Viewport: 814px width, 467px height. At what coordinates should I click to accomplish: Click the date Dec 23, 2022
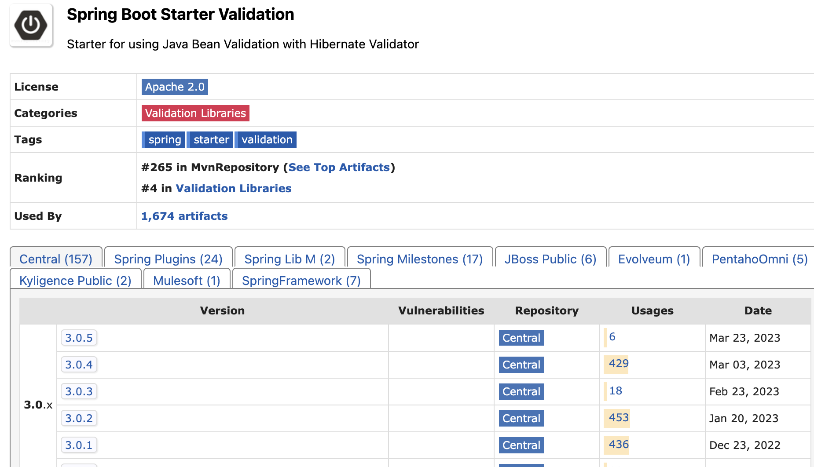coord(745,445)
